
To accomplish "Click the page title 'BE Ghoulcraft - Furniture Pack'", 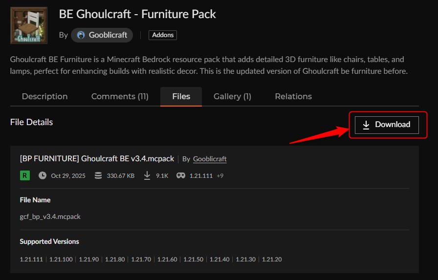I will coord(137,14).
